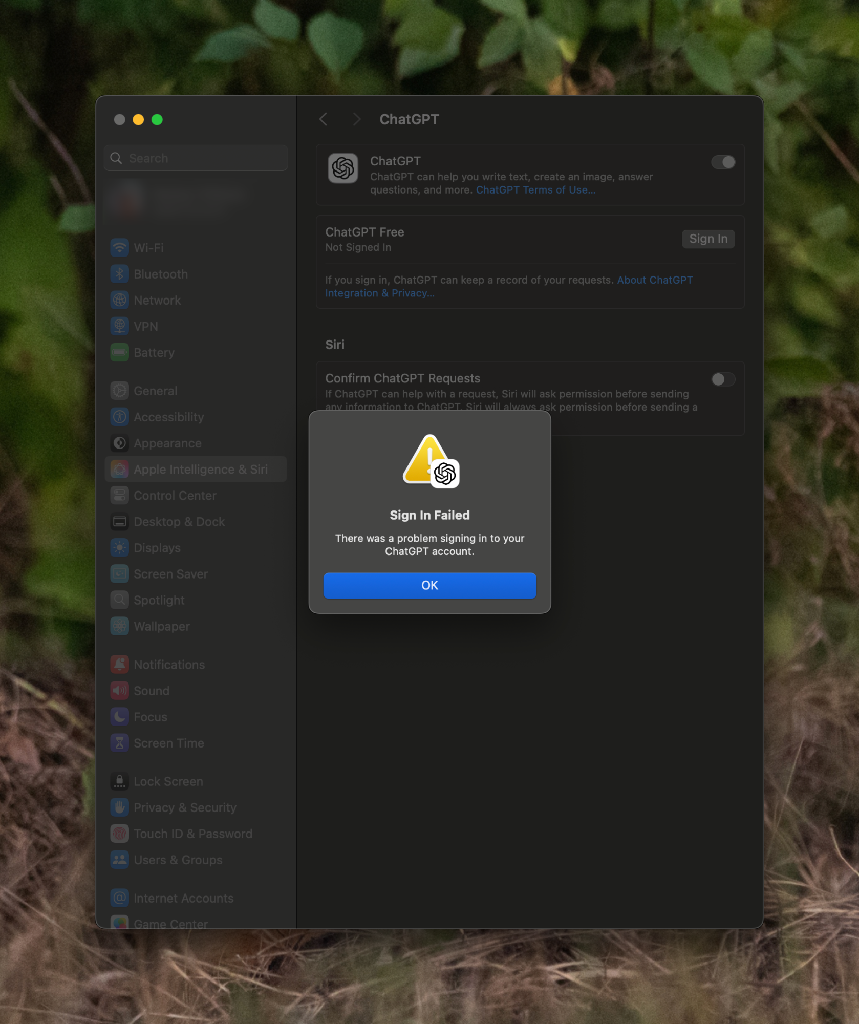Click the Desktop & Dock icon

(119, 522)
